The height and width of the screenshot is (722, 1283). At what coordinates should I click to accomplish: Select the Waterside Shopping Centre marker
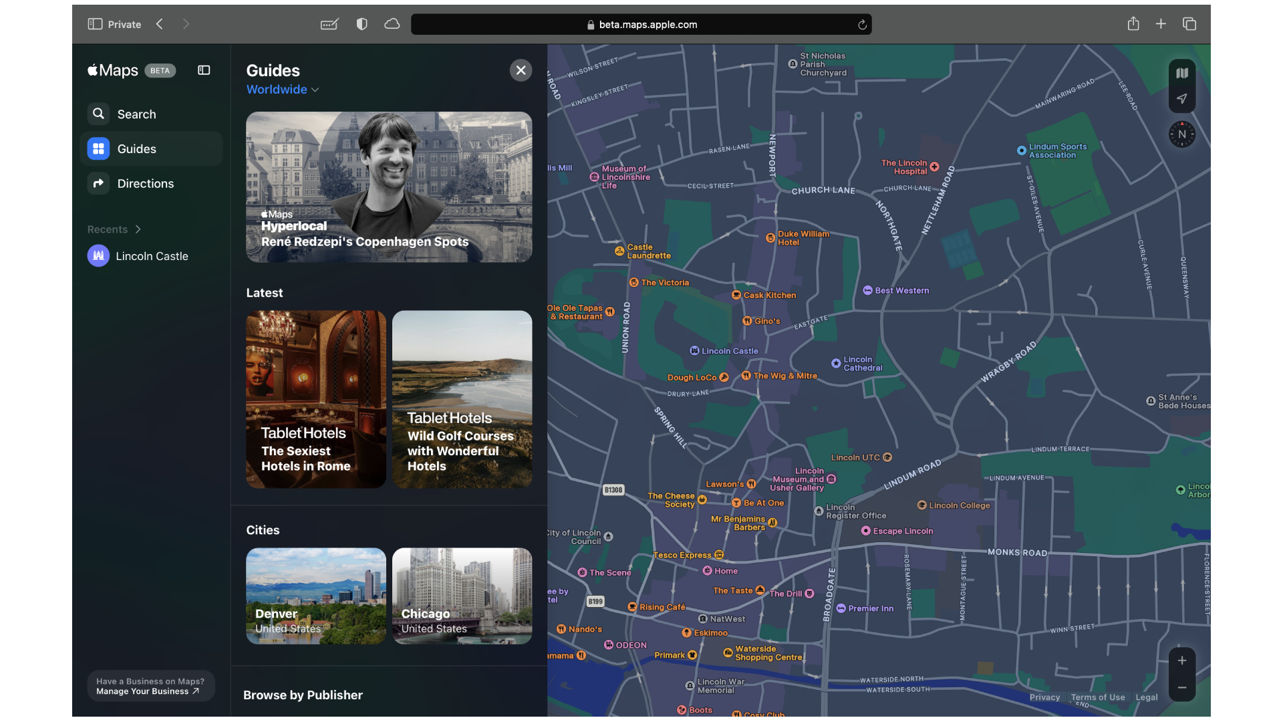tap(728, 653)
